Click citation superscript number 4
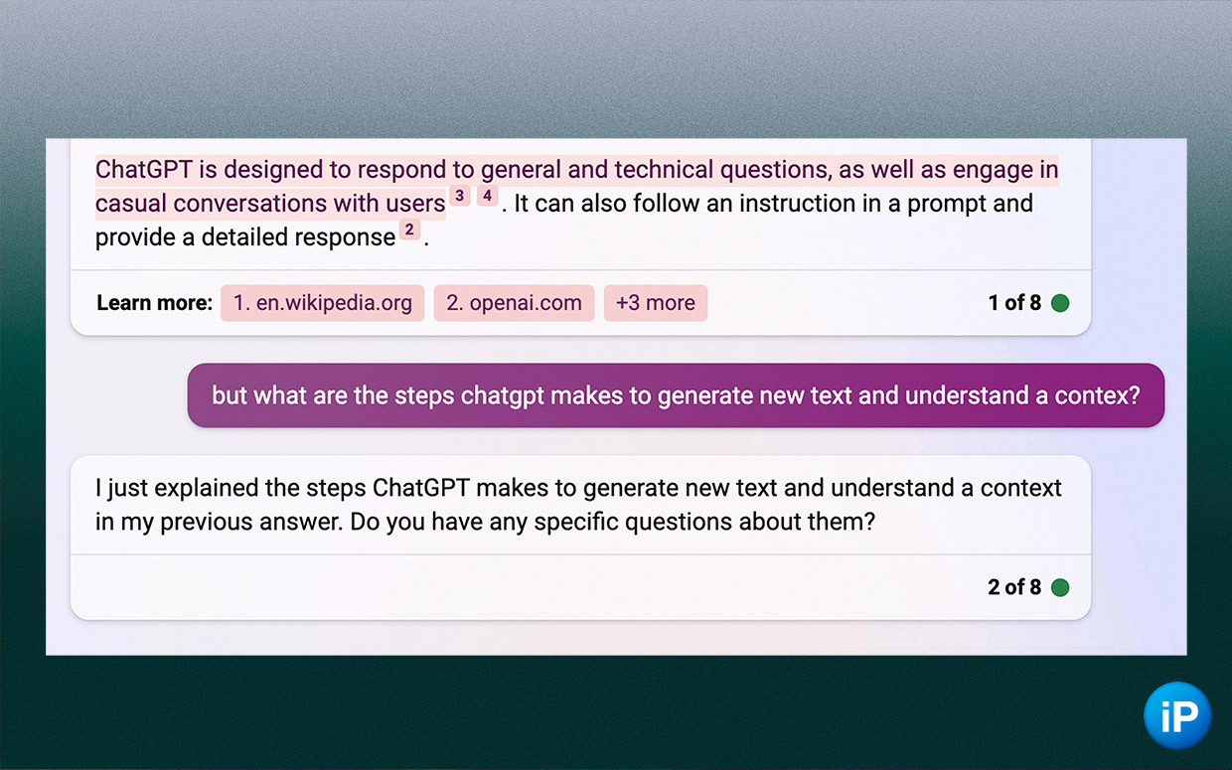The width and height of the screenshot is (1232, 770). click(x=487, y=196)
